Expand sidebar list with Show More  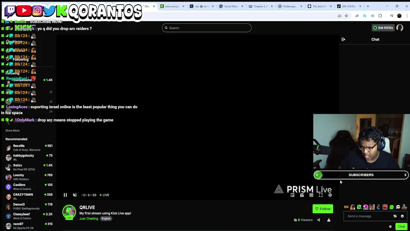coord(12,131)
